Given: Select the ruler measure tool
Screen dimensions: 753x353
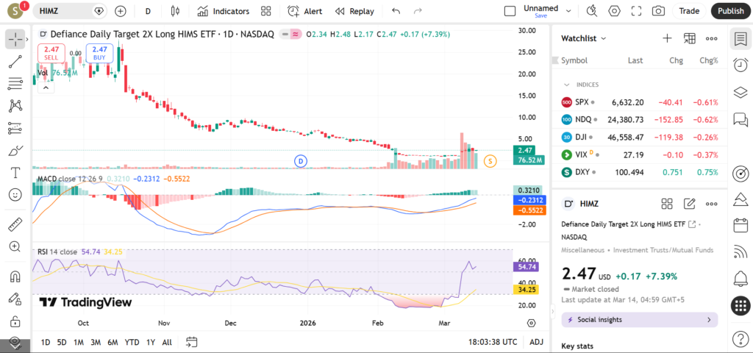Looking at the screenshot, I should [x=15, y=224].
